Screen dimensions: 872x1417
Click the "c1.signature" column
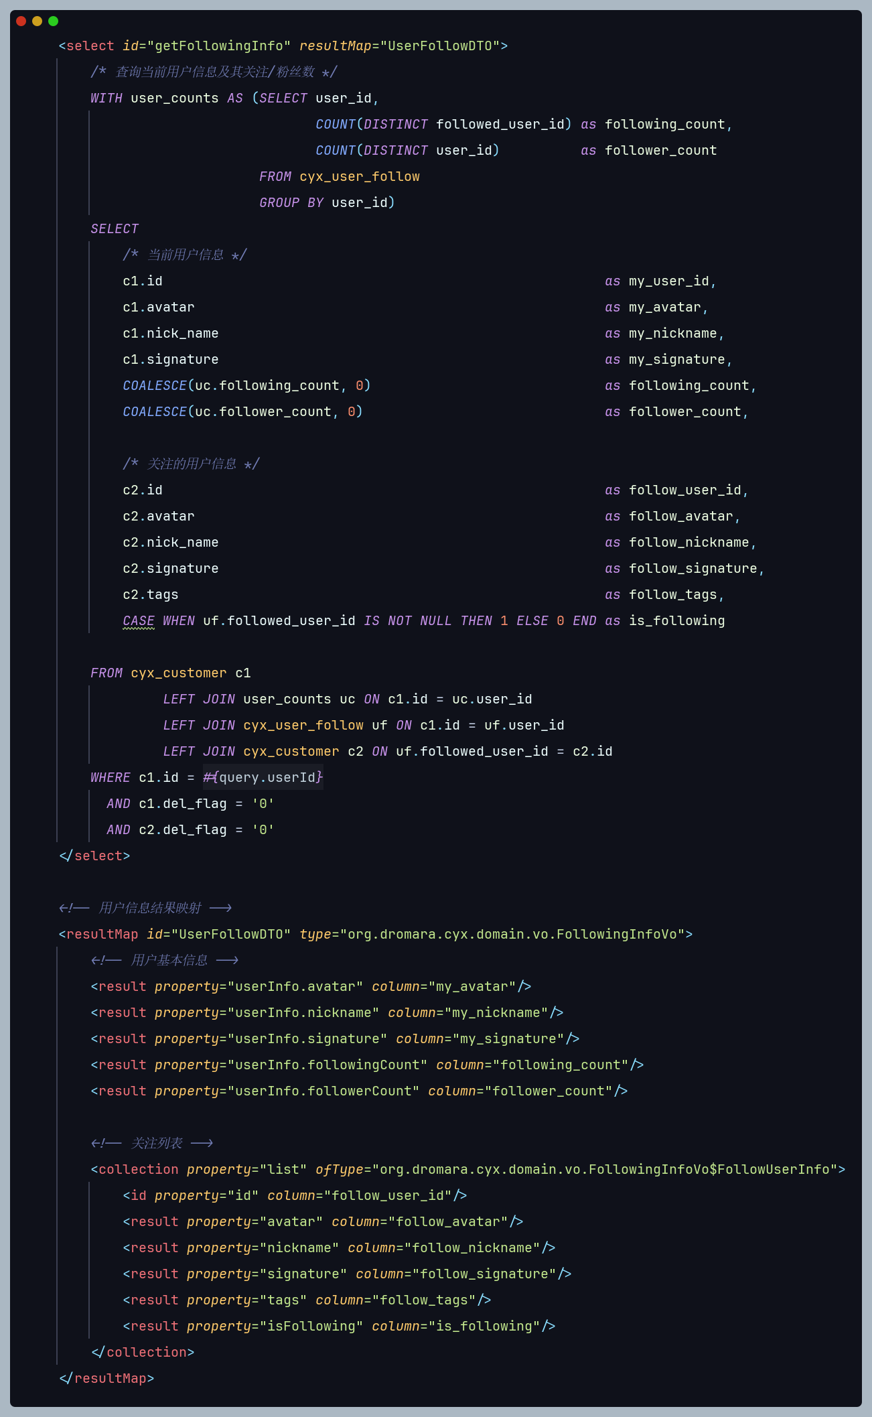pyautogui.click(x=171, y=359)
